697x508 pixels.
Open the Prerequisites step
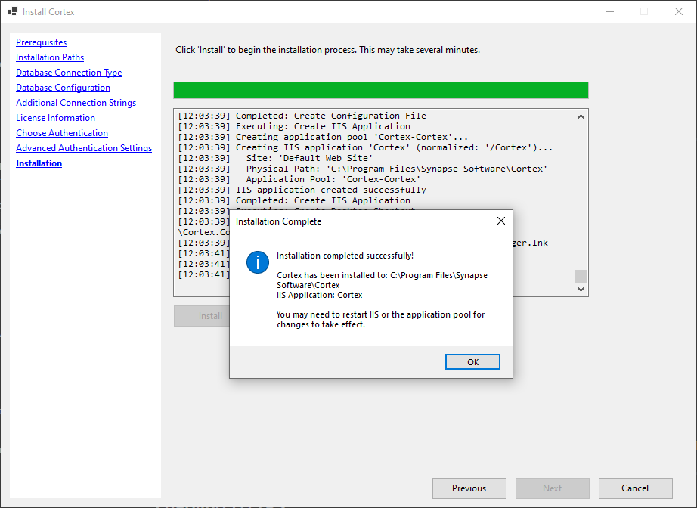click(41, 42)
